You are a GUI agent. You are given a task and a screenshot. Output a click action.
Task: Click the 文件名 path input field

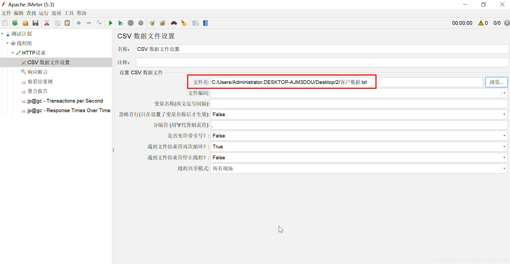346,82
